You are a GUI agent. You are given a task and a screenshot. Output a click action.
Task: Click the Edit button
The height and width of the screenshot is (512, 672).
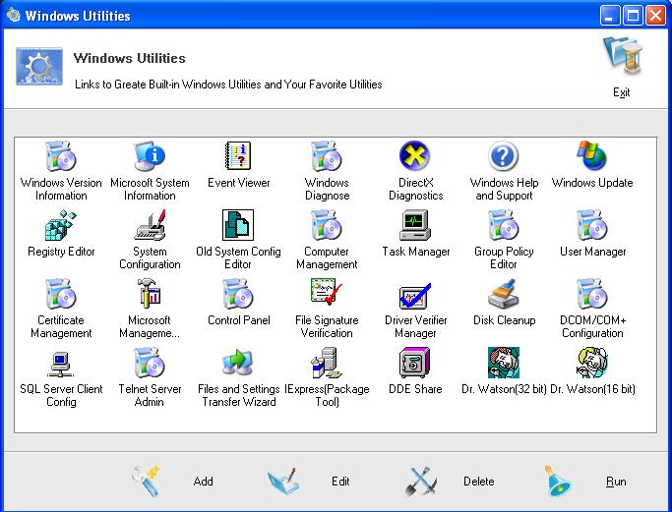pyautogui.click(x=340, y=482)
